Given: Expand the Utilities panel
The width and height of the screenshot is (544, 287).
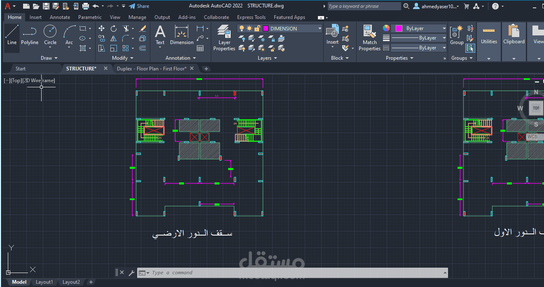Looking at the screenshot, I should click(489, 58).
